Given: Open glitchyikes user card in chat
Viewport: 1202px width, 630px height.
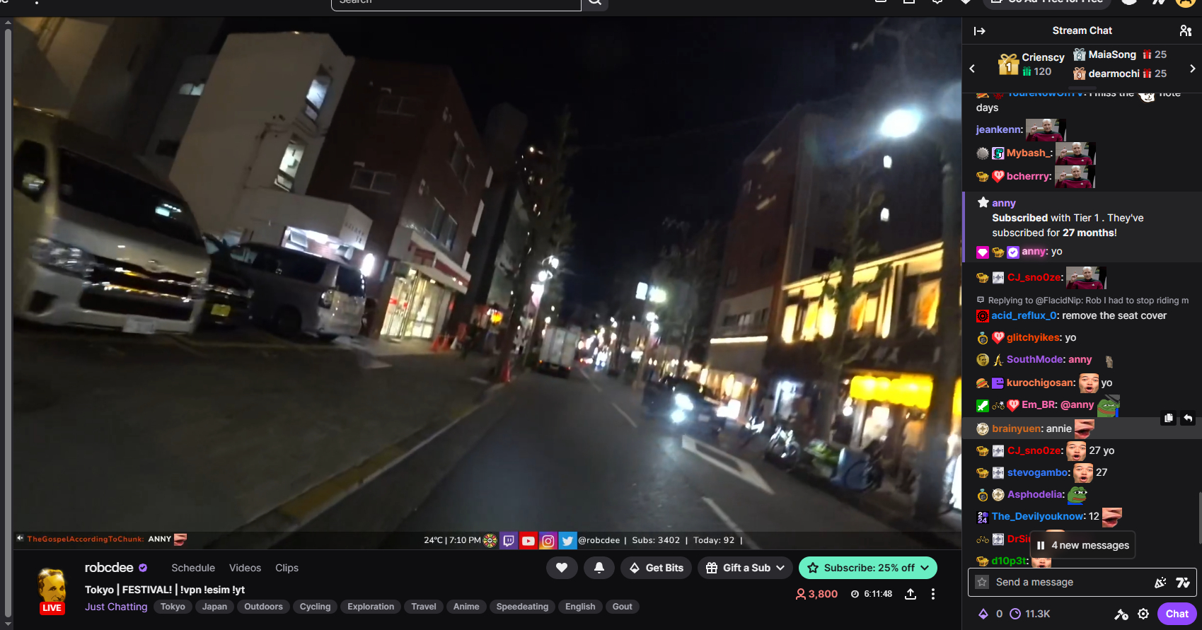Looking at the screenshot, I should pos(1034,337).
